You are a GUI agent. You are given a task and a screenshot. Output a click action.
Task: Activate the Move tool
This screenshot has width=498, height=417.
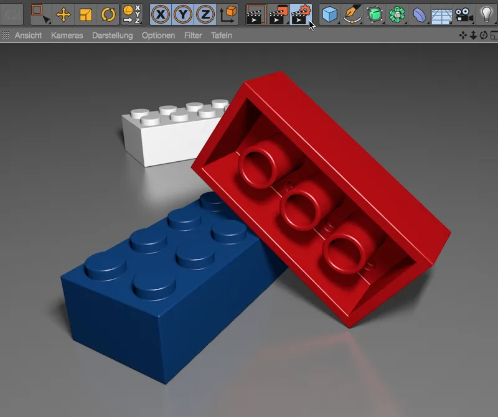(x=63, y=14)
